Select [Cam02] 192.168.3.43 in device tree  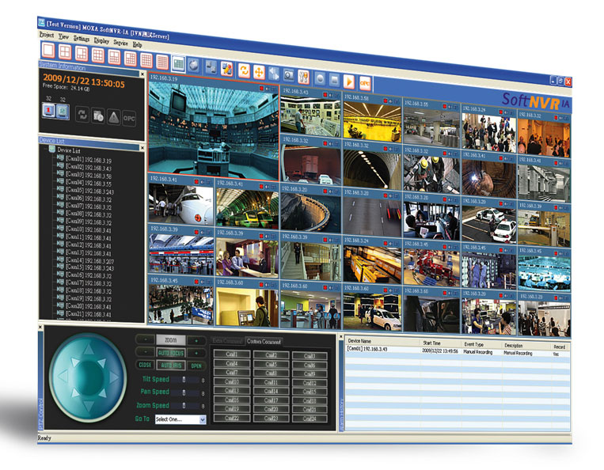click(x=88, y=168)
